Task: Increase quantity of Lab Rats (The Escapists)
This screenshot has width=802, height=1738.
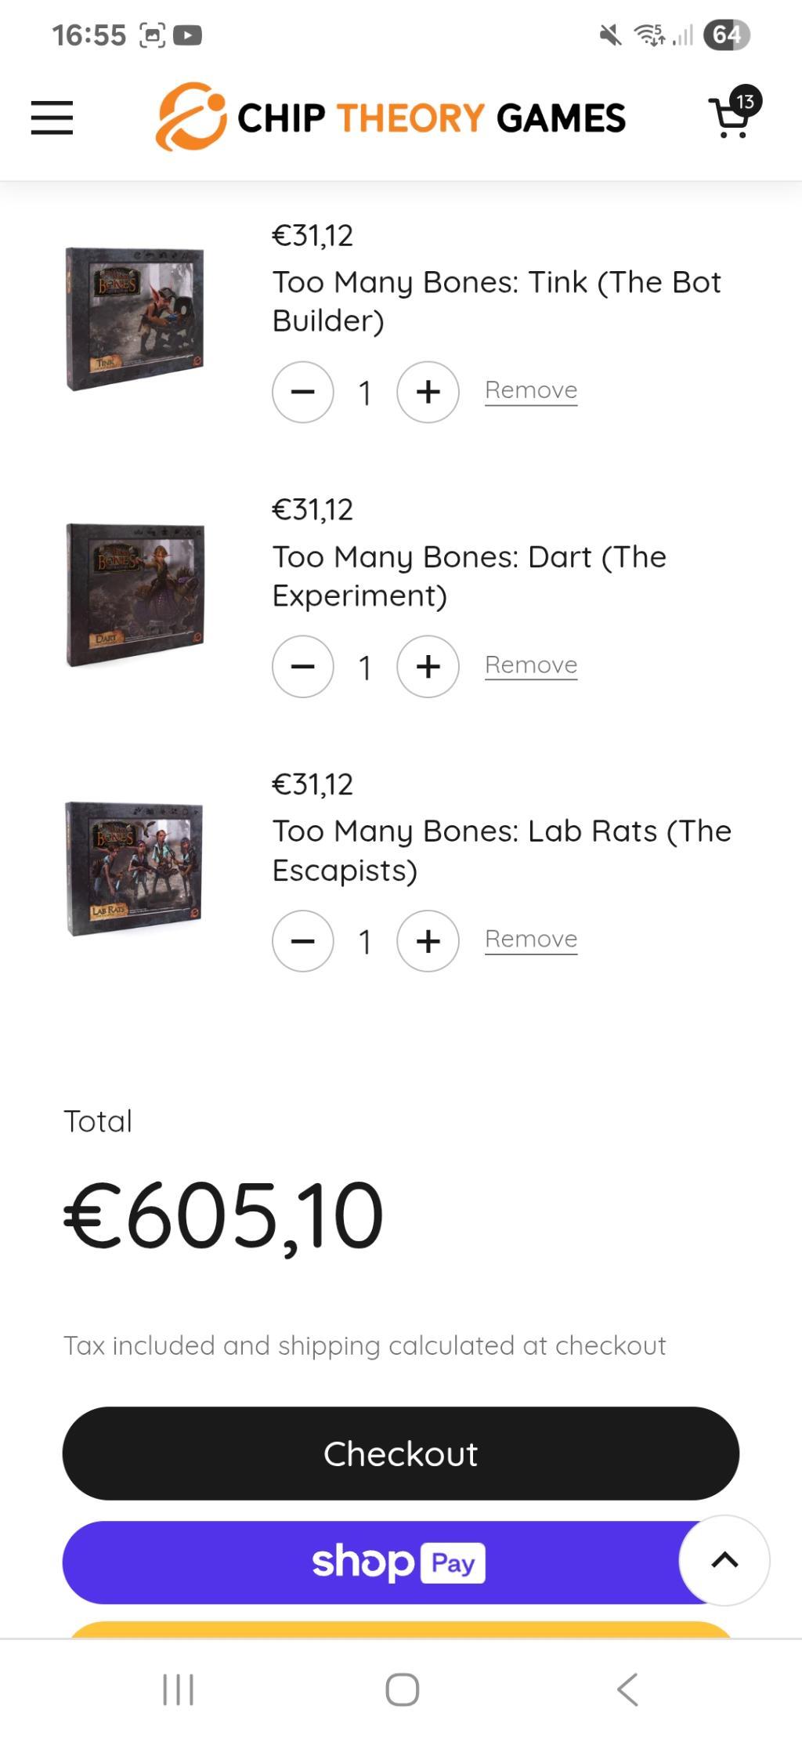Action: [428, 941]
